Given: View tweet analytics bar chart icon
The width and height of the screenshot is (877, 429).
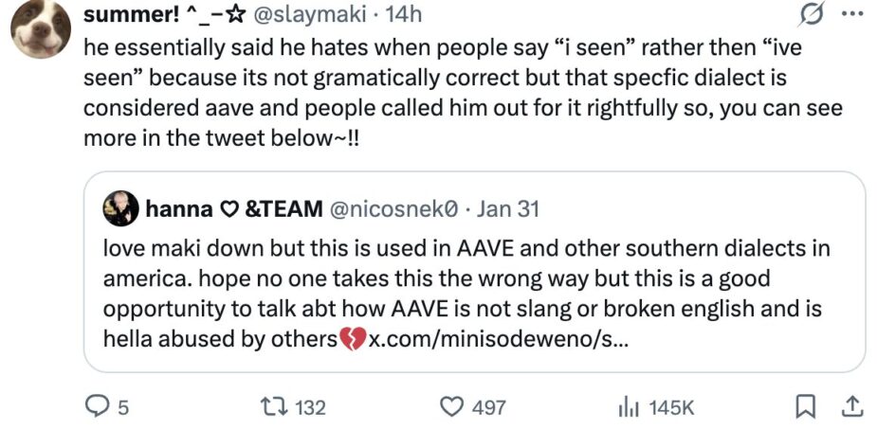Looking at the screenshot, I should (627, 407).
